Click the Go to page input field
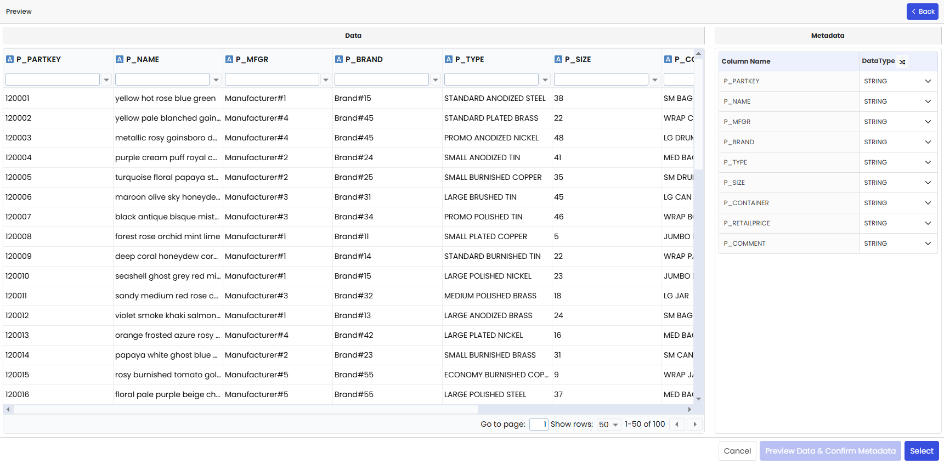 539,425
